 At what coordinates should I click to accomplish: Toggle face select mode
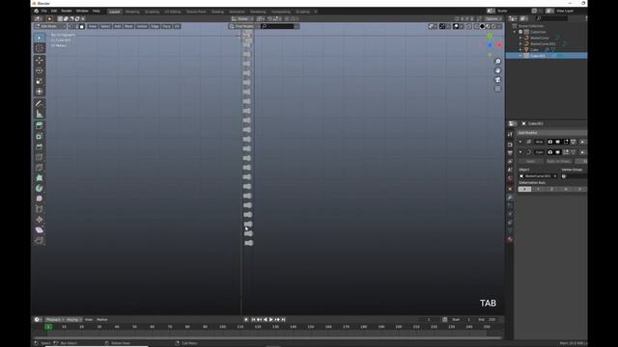82,26
